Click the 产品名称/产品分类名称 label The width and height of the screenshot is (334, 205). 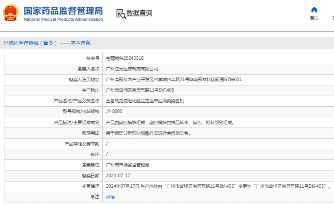(77, 101)
